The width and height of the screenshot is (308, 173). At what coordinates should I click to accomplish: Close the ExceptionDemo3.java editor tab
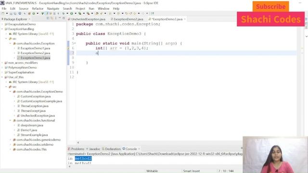coord(185,19)
